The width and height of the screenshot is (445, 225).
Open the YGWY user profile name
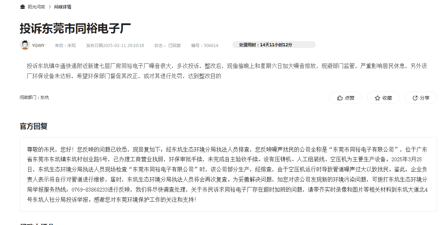coord(38,45)
